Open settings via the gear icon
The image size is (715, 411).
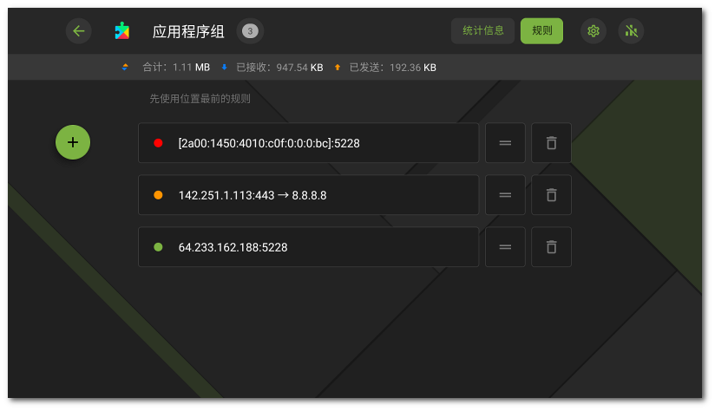click(x=594, y=31)
